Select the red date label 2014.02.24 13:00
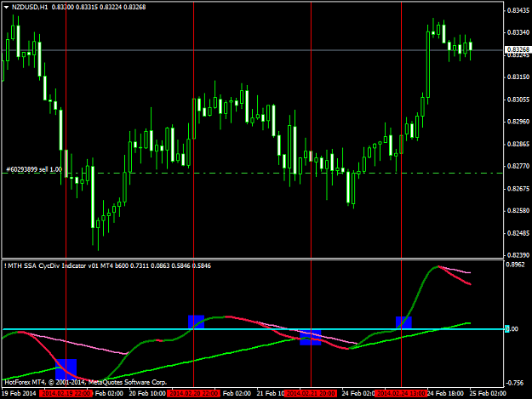The height and width of the screenshot is (399, 532). (x=401, y=393)
